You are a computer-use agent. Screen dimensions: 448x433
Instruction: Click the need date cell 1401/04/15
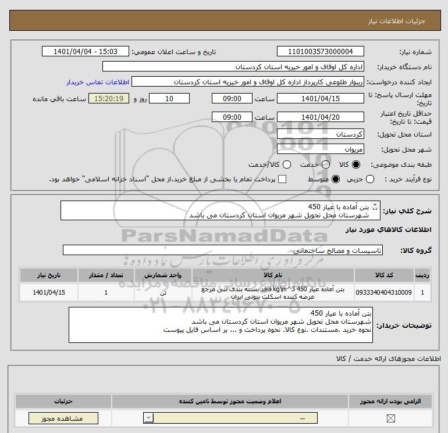click(x=48, y=292)
